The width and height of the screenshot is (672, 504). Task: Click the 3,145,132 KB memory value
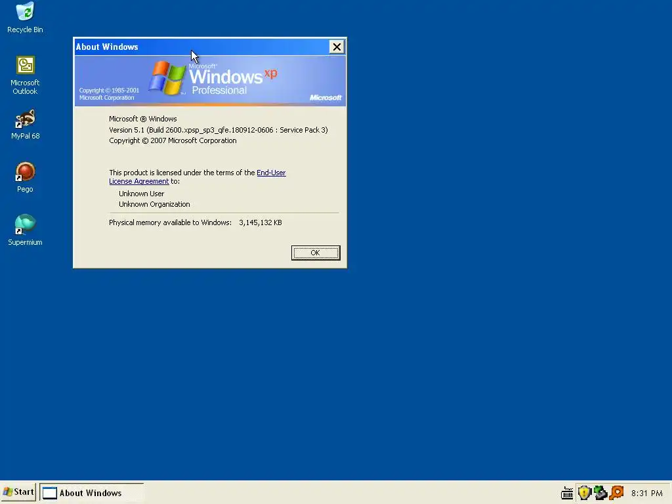point(261,223)
